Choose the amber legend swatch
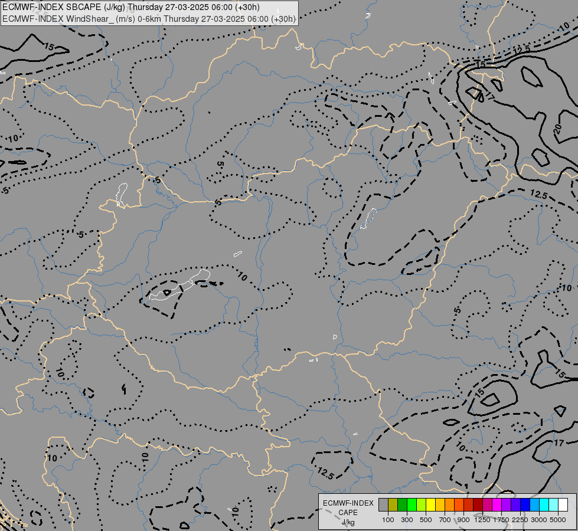Image resolution: width=578 pixels, height=531 pixels. [440, 504]
